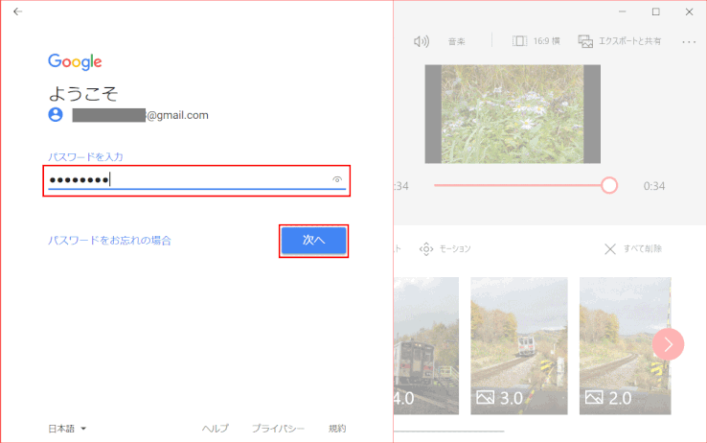707x443 pixels.
Task: Click the photo icon on the 2.0 clip
Action: [594, 397]
